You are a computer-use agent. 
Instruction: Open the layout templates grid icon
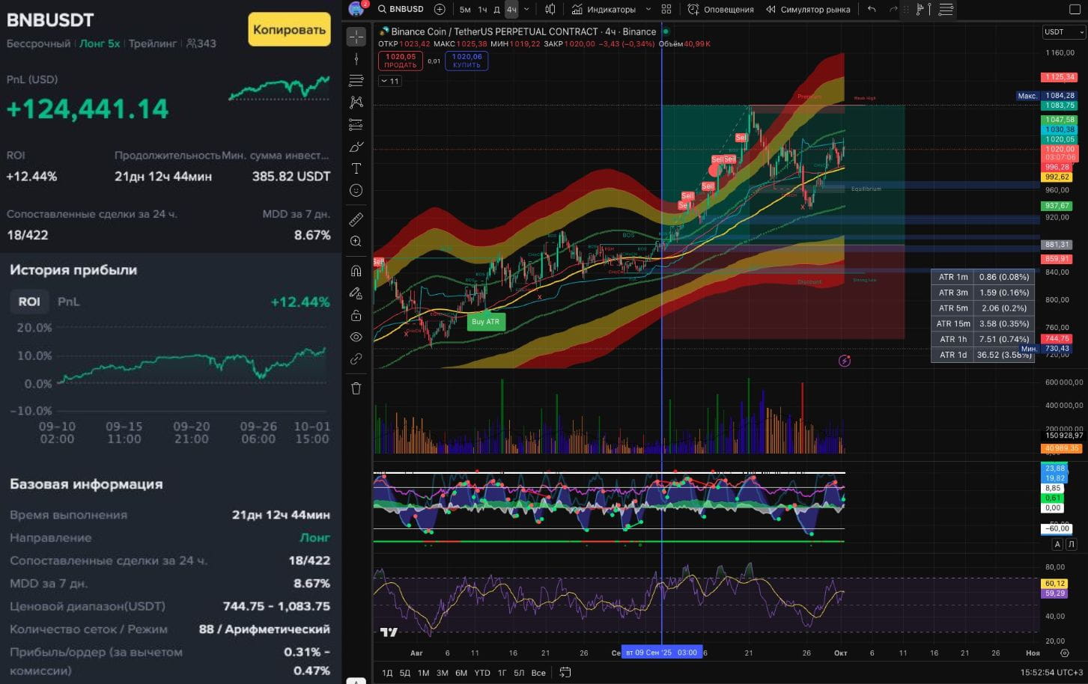point(666,9)
